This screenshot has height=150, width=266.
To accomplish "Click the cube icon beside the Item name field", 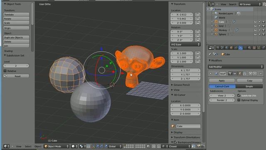I will tap(173, 126).
